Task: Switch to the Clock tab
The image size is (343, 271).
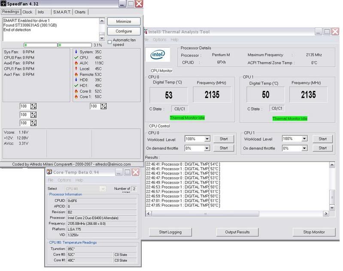Action: click(x=27, y=12)
